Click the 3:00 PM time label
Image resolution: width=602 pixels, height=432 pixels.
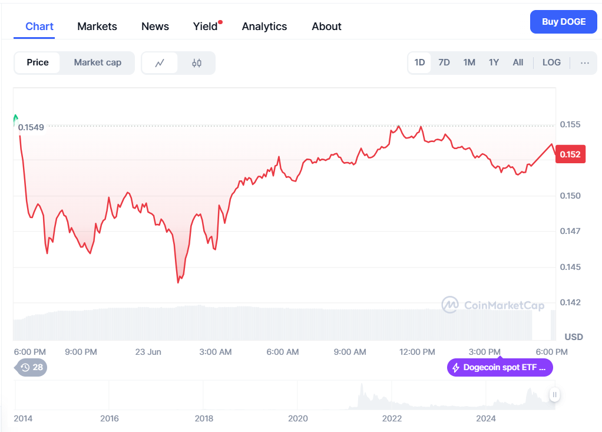pos(485,352)
